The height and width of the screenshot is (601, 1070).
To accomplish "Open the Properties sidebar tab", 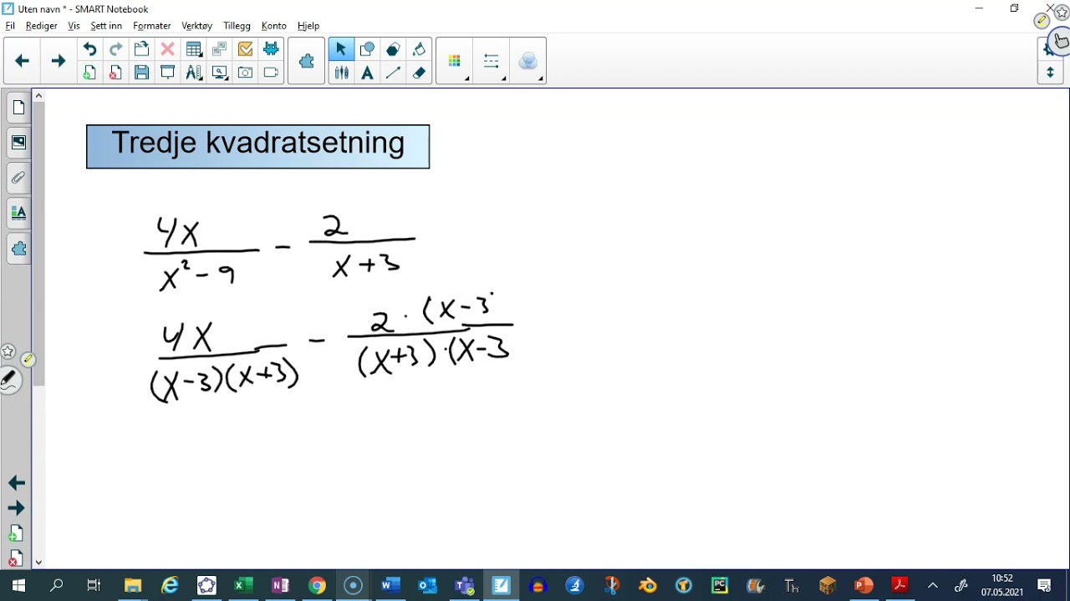I will click(18, 213).
